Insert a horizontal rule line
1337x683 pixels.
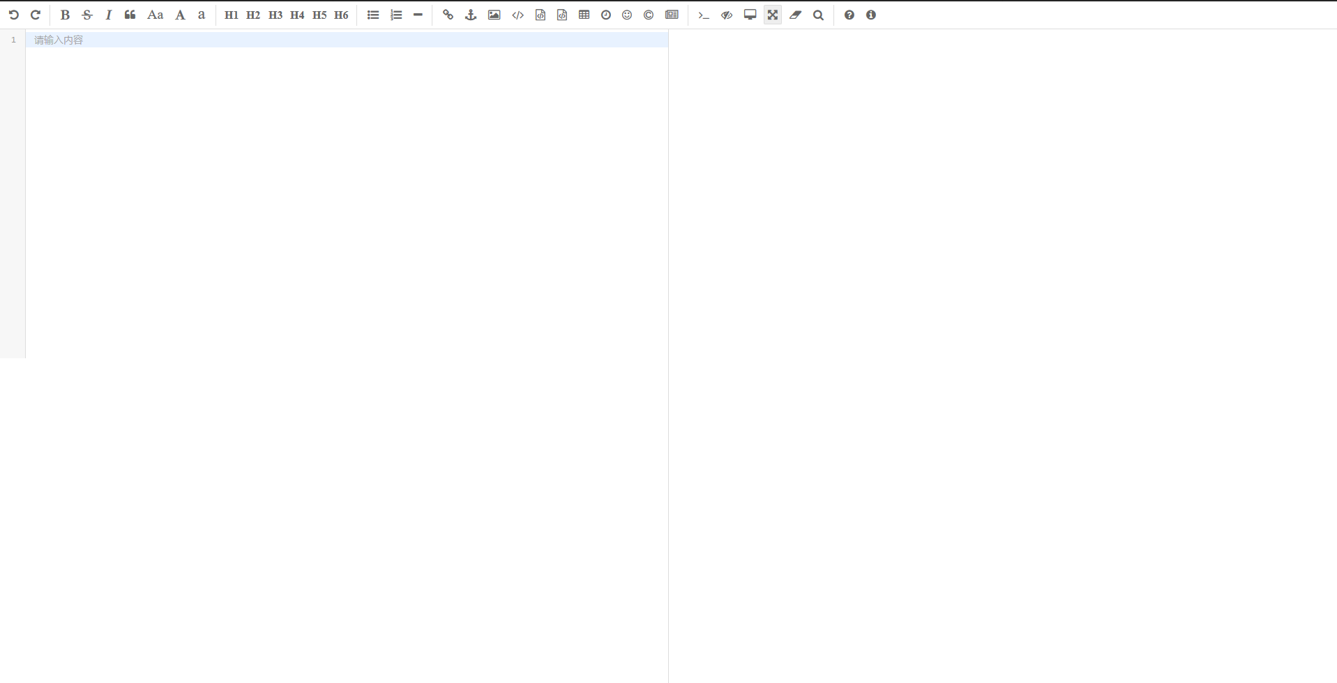click(418, 15)
